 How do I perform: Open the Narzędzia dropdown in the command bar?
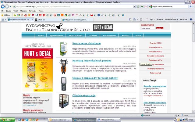pos(184,20)
